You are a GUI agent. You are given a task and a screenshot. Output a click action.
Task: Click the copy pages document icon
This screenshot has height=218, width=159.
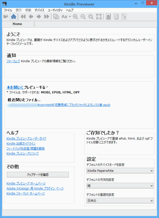(56, 17)
